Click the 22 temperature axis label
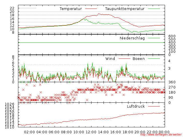183x137 pixels. (x=12, y=8)
